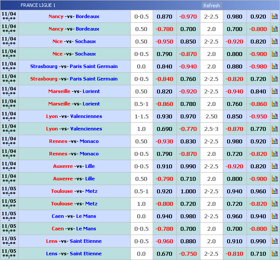Open chart icon for Auxerre-Lille 0.50 handicap row
280x260 pixels.
point(274,179)
